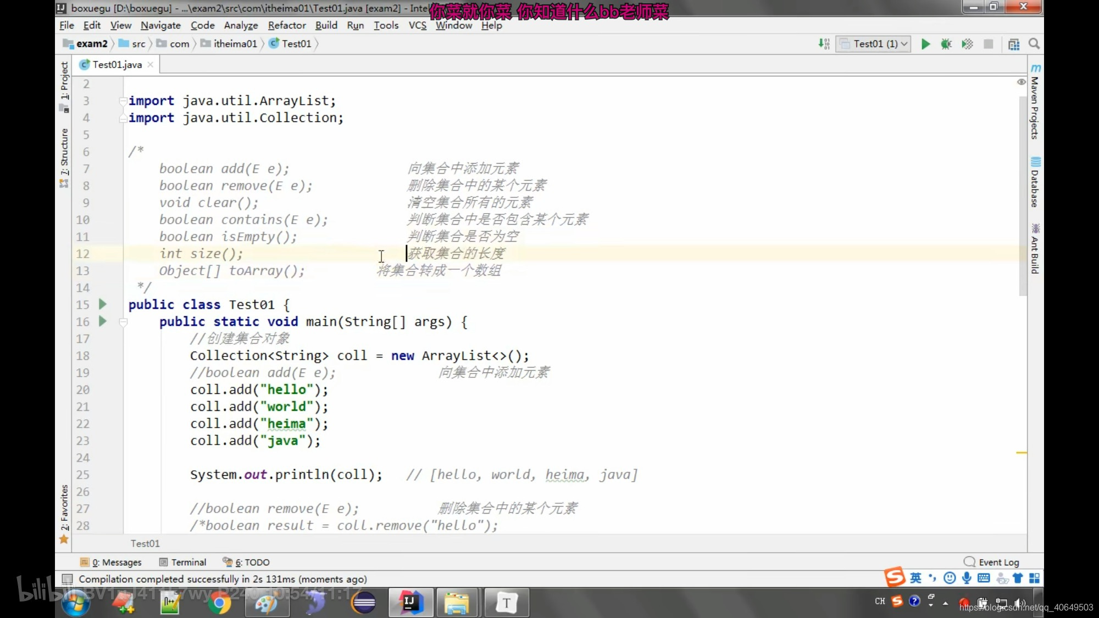The width and height of the screenshot is (1099, 618).
Task: Open the Run menu
Action: 356,25
